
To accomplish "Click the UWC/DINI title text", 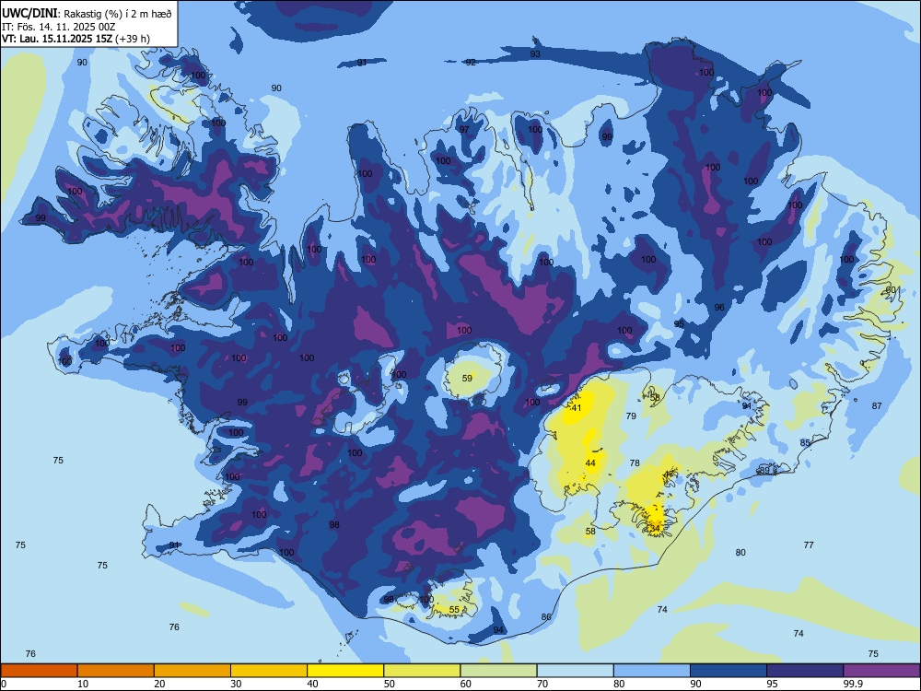I will tap(29, 13).
